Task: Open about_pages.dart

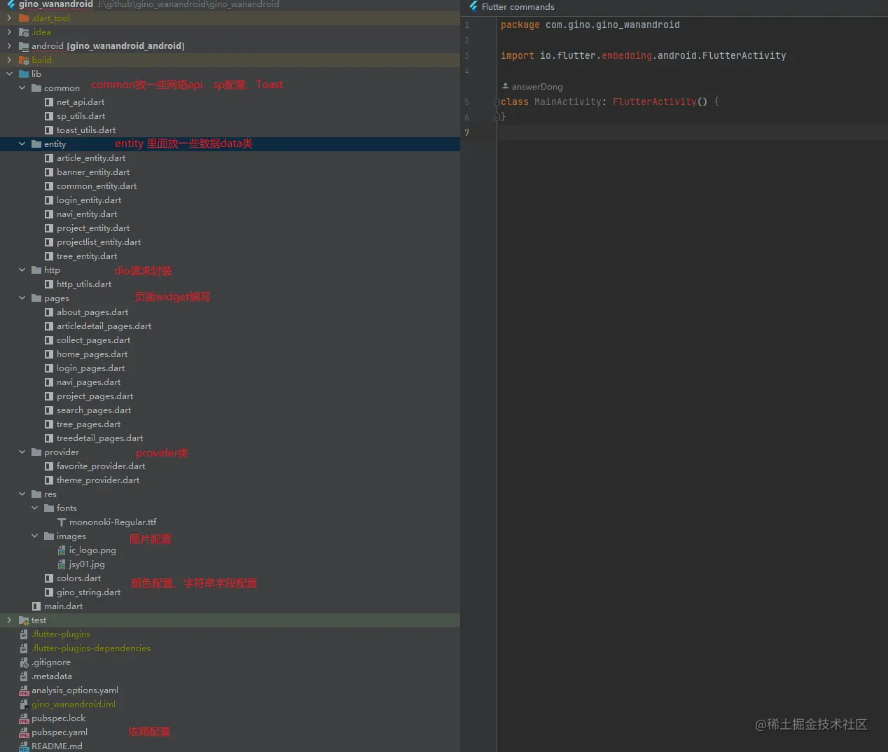Action: 92,312
